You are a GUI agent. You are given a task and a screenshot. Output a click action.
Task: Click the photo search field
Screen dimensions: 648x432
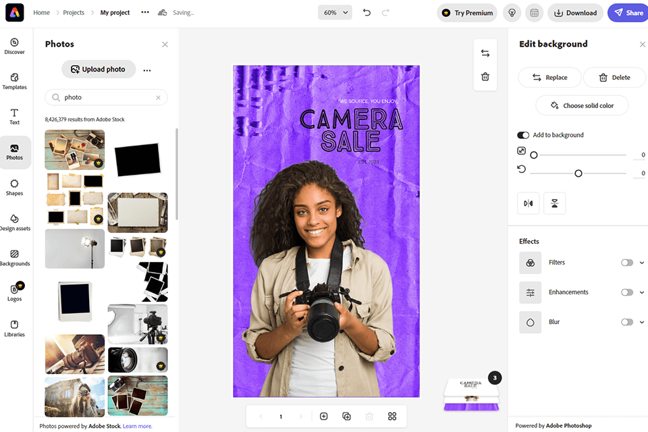(x=106, y=98)
